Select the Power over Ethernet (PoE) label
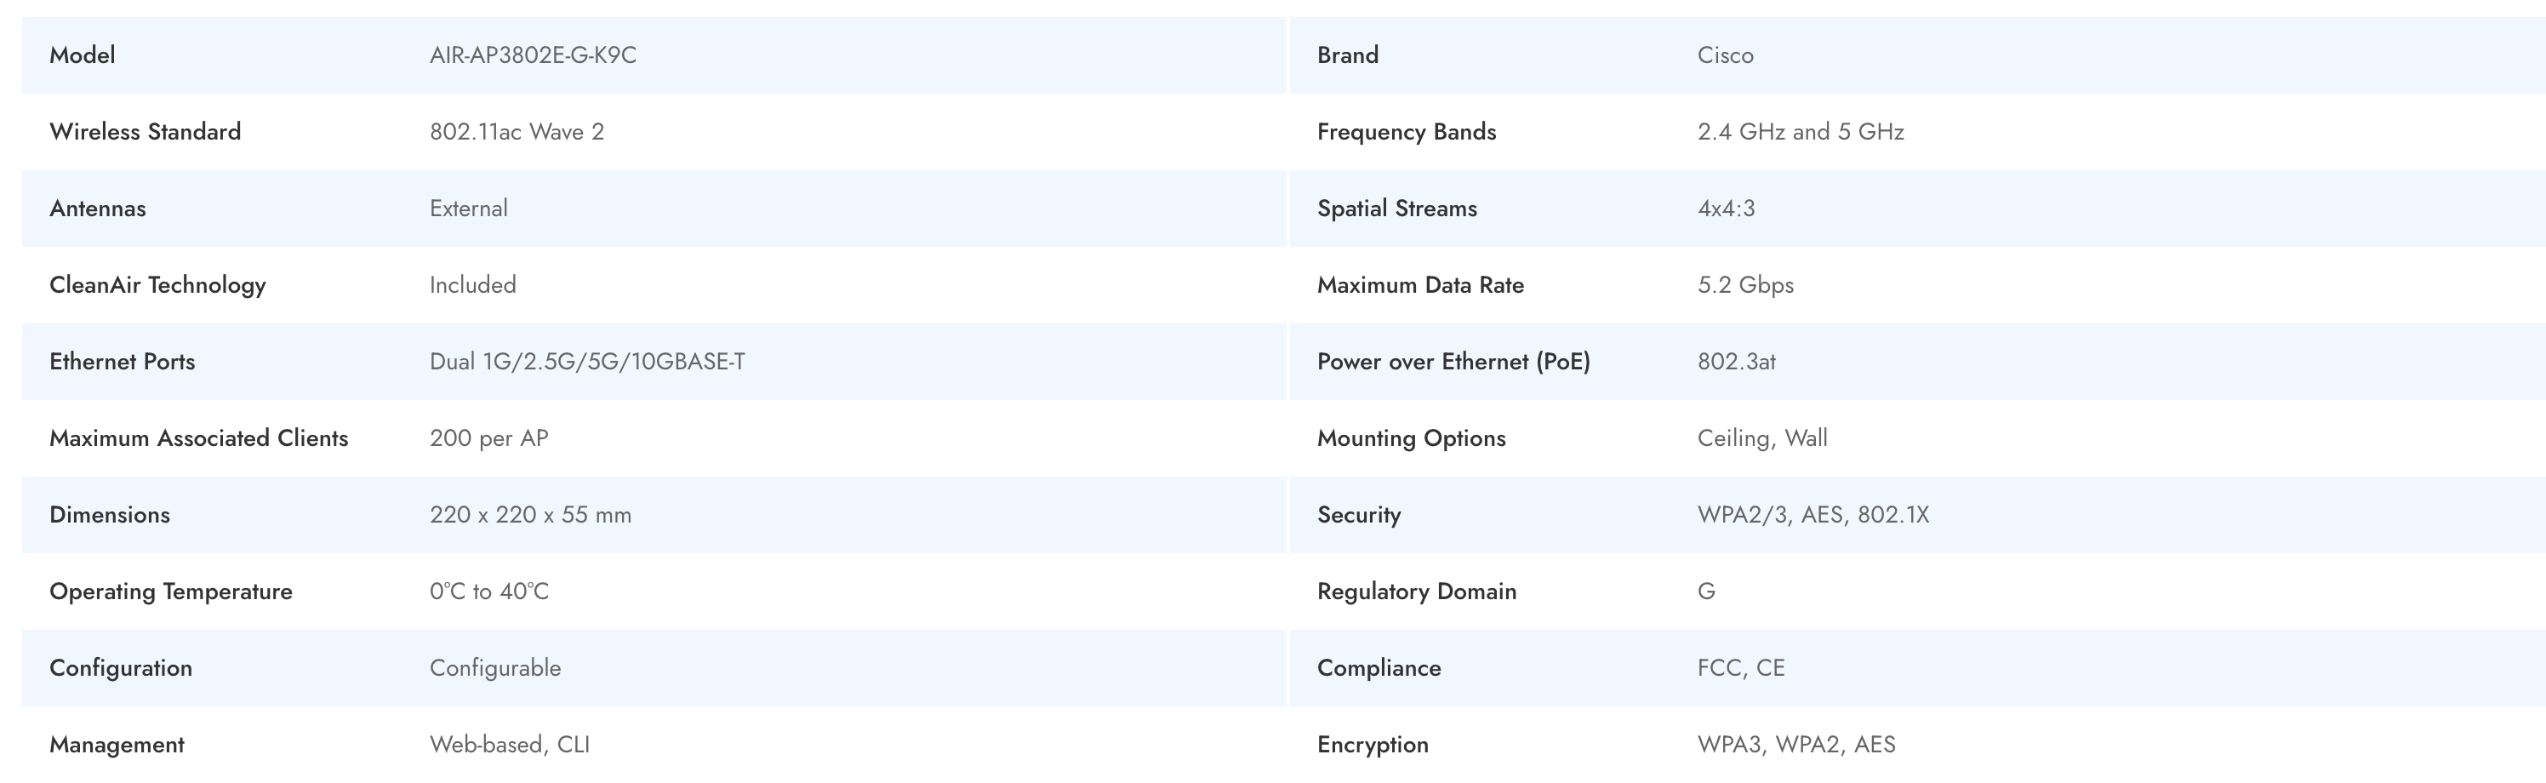 1453,362
